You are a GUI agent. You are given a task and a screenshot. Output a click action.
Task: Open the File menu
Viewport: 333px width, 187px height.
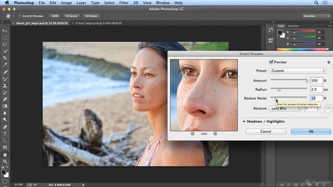tap(42, 3)
